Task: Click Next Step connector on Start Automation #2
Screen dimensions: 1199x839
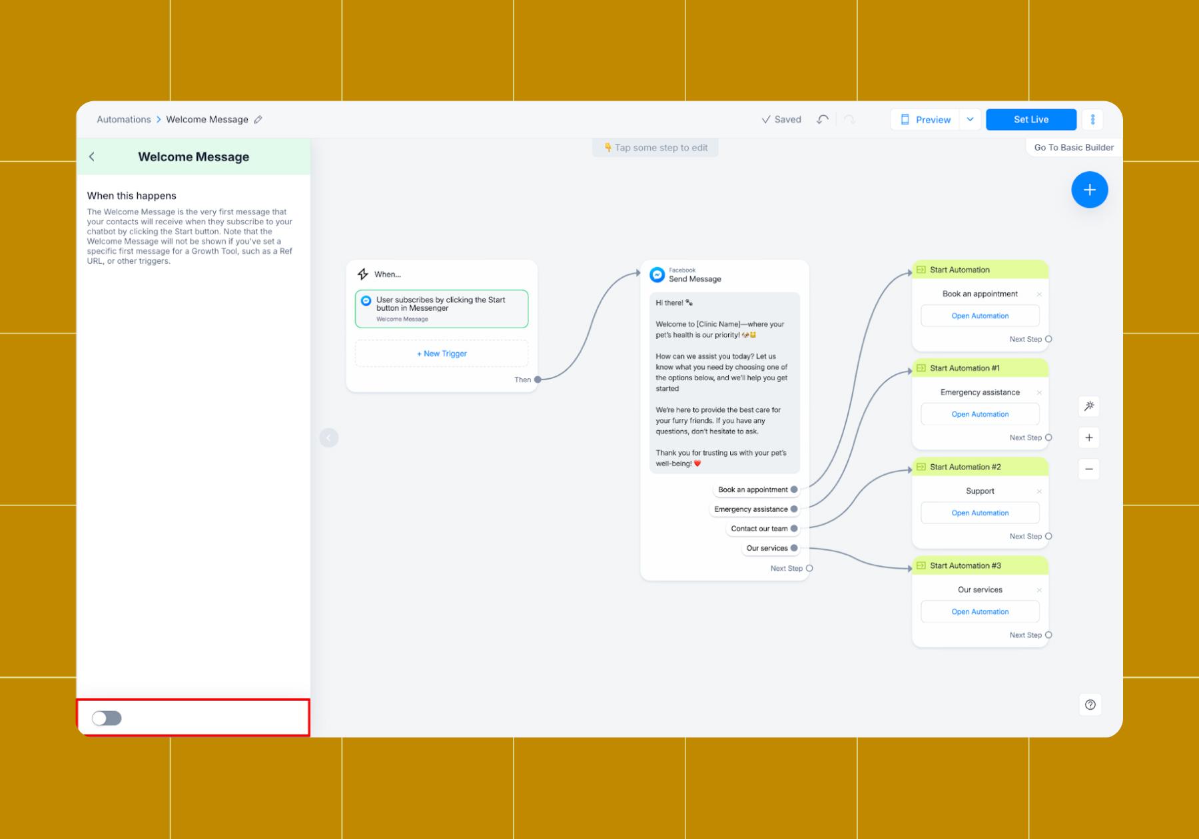Action: (x=1048, y=536)
